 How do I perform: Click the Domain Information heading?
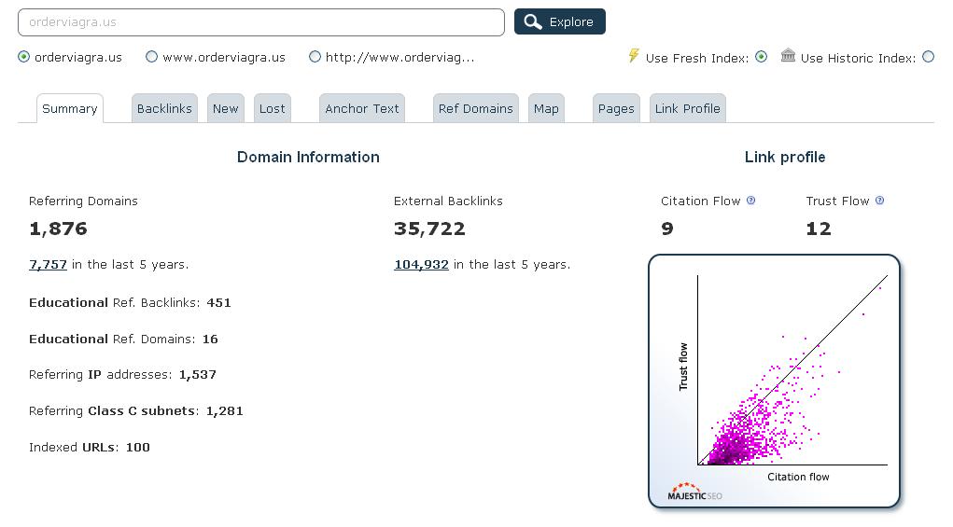[308, 158]
